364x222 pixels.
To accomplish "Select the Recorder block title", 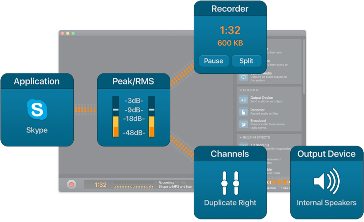I will click(x=230, y=9).
